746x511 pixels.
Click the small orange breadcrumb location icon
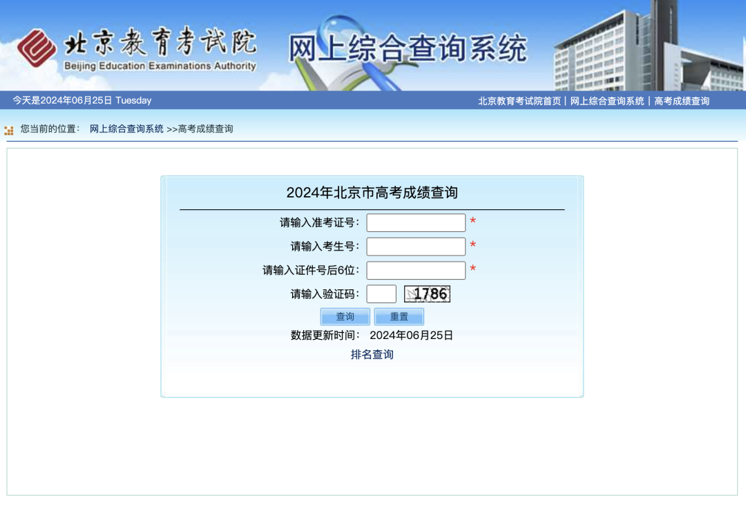click(8, 131)
